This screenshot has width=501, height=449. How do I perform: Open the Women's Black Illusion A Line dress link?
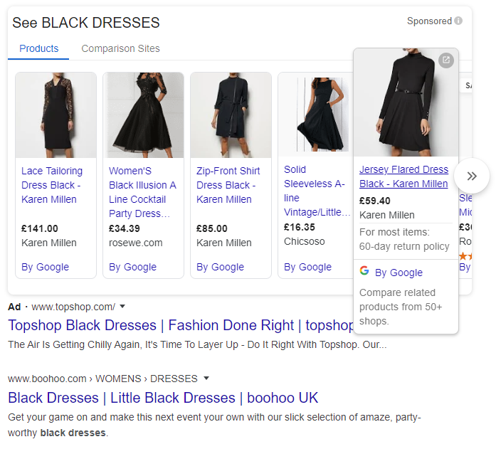click(x=142, y=192)
